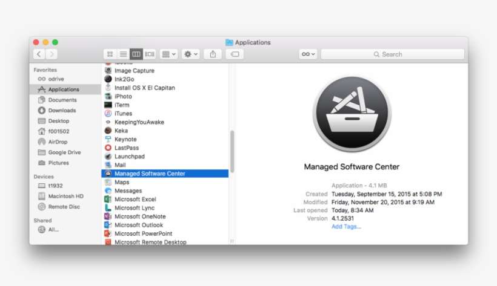497x286 pixels.
Task: Select the Keynote app icon
Action: [108, 139]
